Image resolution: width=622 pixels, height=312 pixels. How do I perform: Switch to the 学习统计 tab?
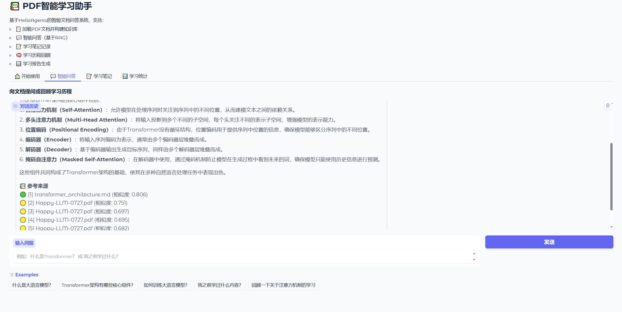tap(138, 76)
